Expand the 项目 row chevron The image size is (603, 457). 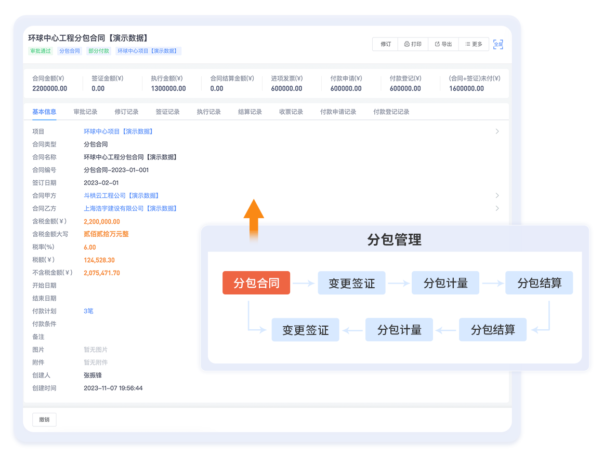point(497,131)
